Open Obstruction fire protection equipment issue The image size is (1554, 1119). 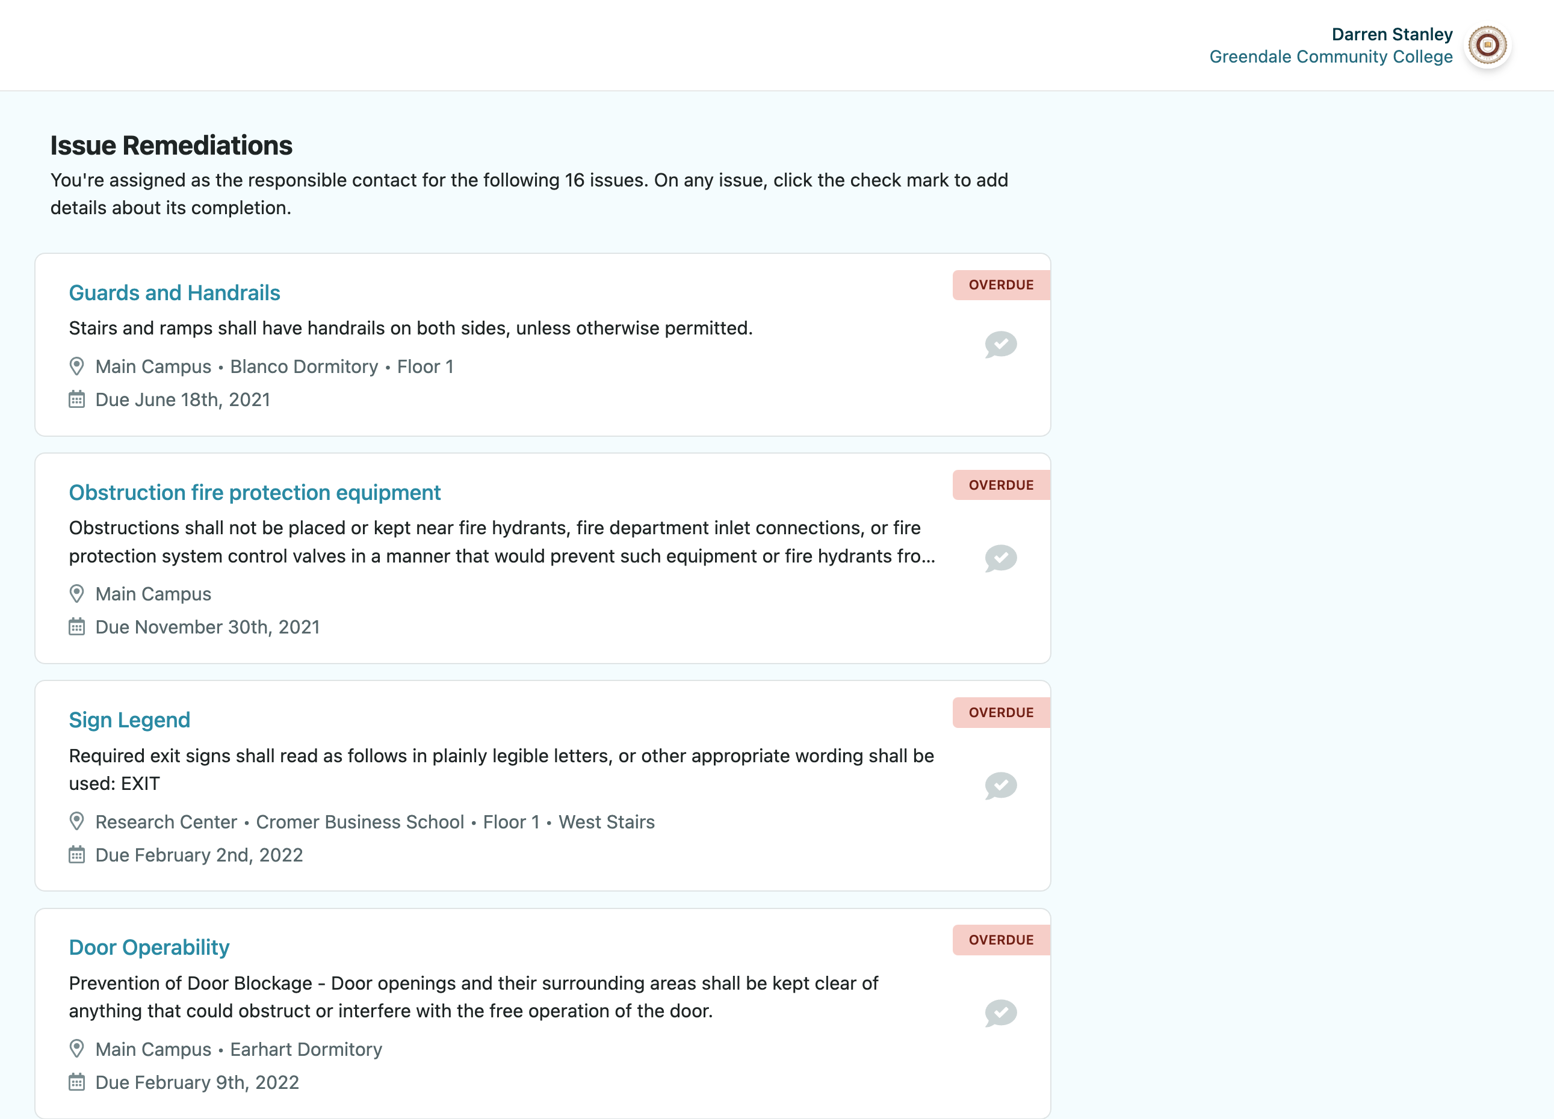[x=254, y=492]
